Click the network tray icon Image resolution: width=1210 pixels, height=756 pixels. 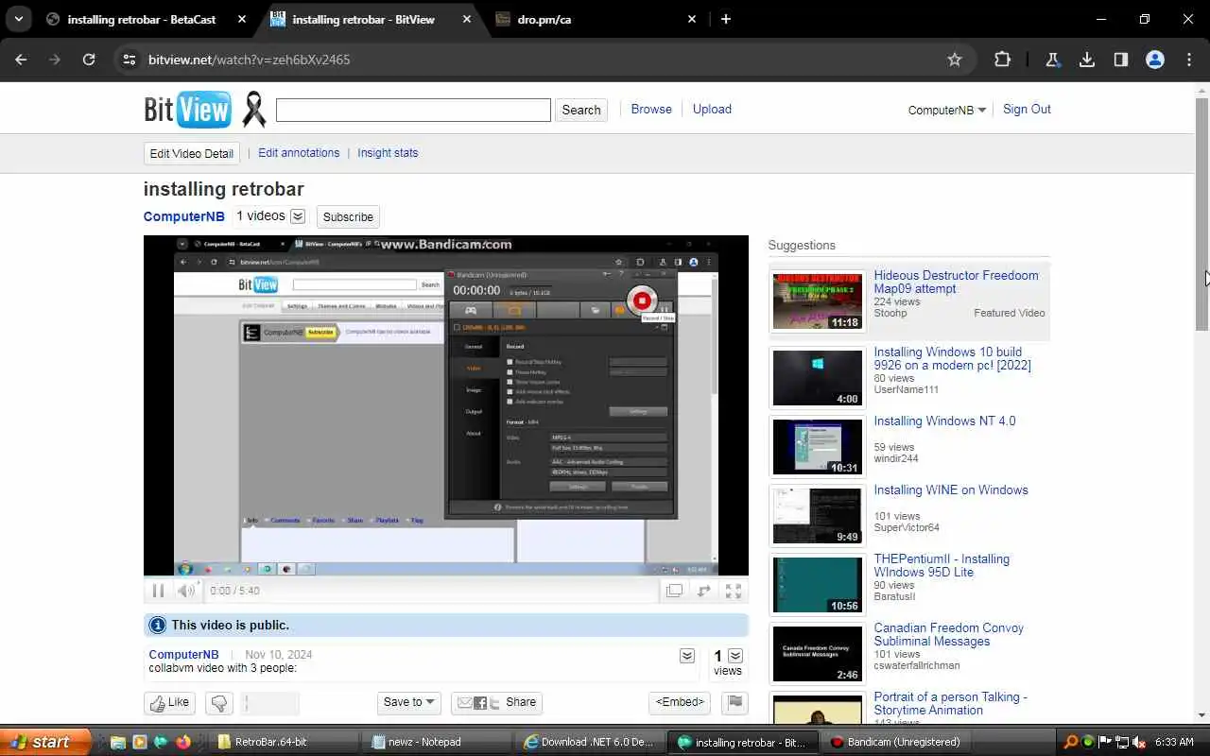pyautogui.click(x=1122, y=742)
